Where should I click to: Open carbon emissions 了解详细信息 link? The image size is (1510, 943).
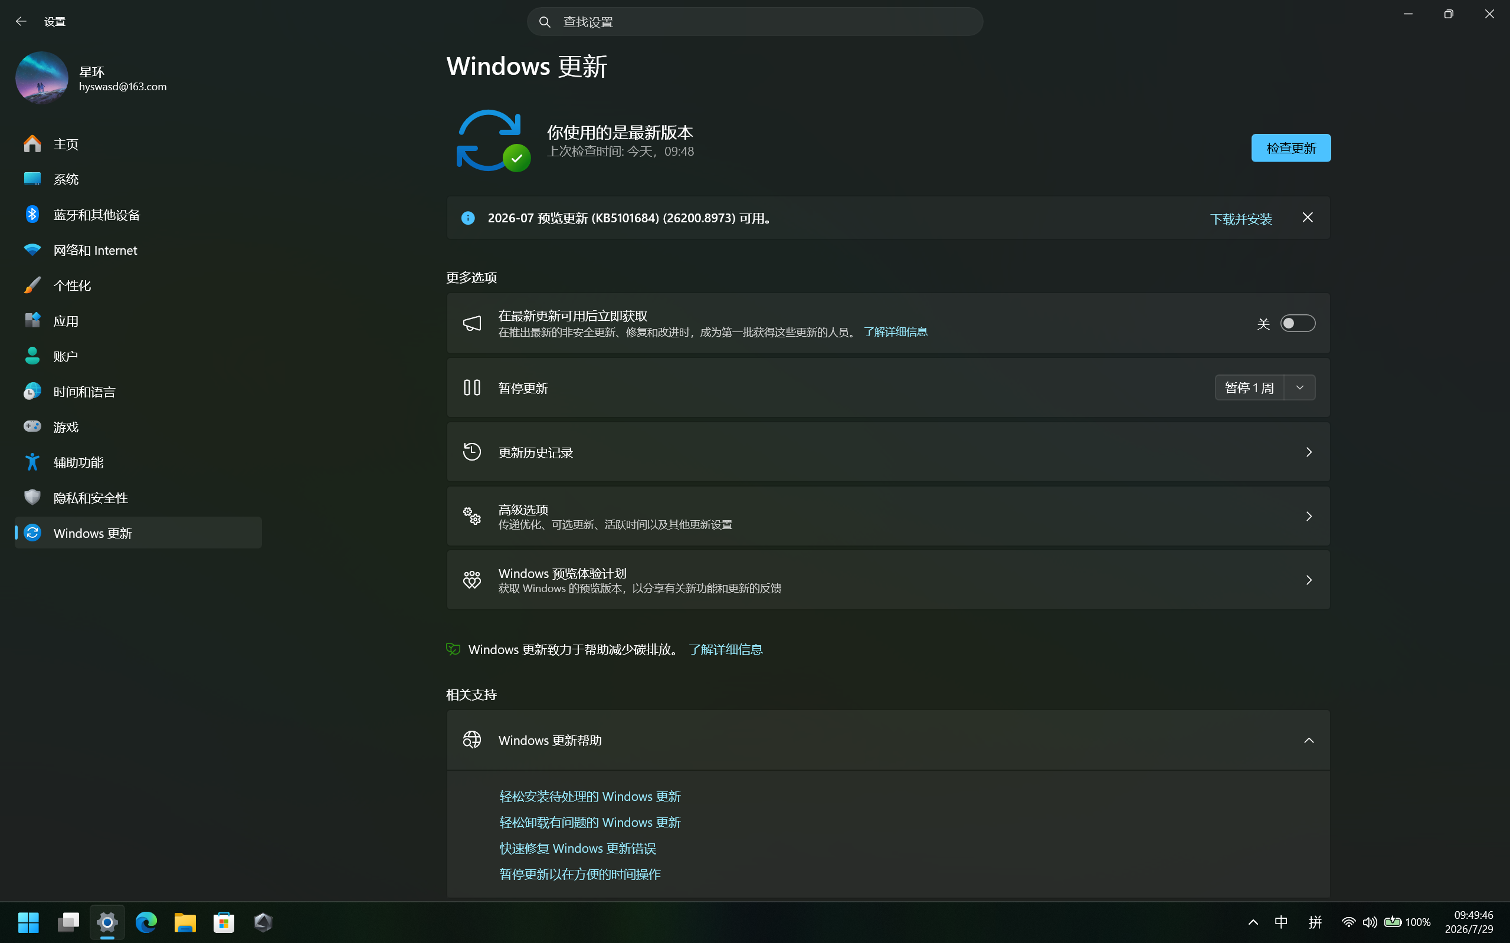click(x=725, y=650)
